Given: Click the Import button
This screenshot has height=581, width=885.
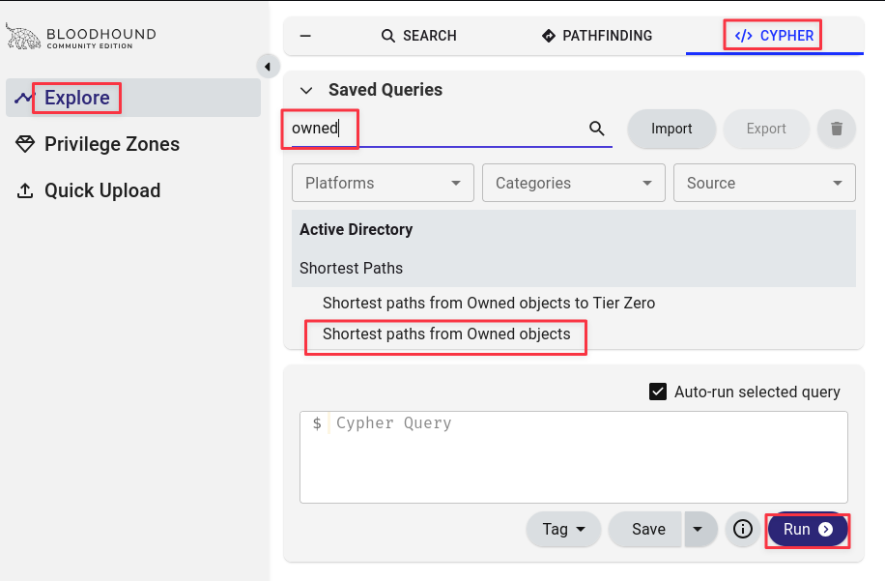Looking at the screenshot, I should [x=671, y=129].
